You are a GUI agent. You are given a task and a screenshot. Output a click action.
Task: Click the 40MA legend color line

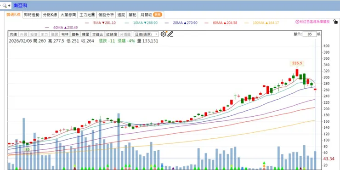coord(47,28)
